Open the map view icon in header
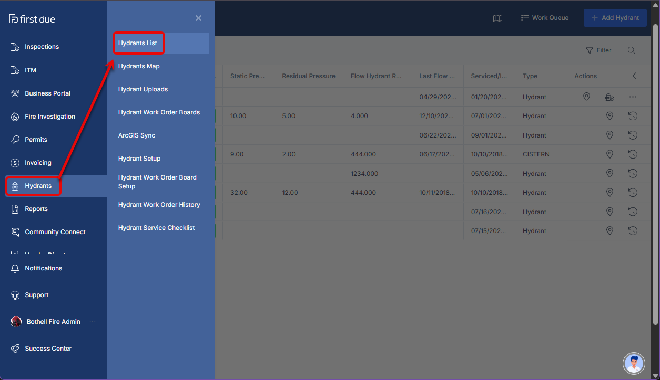Screen dimensions: 660x380 tap(497, 18)
